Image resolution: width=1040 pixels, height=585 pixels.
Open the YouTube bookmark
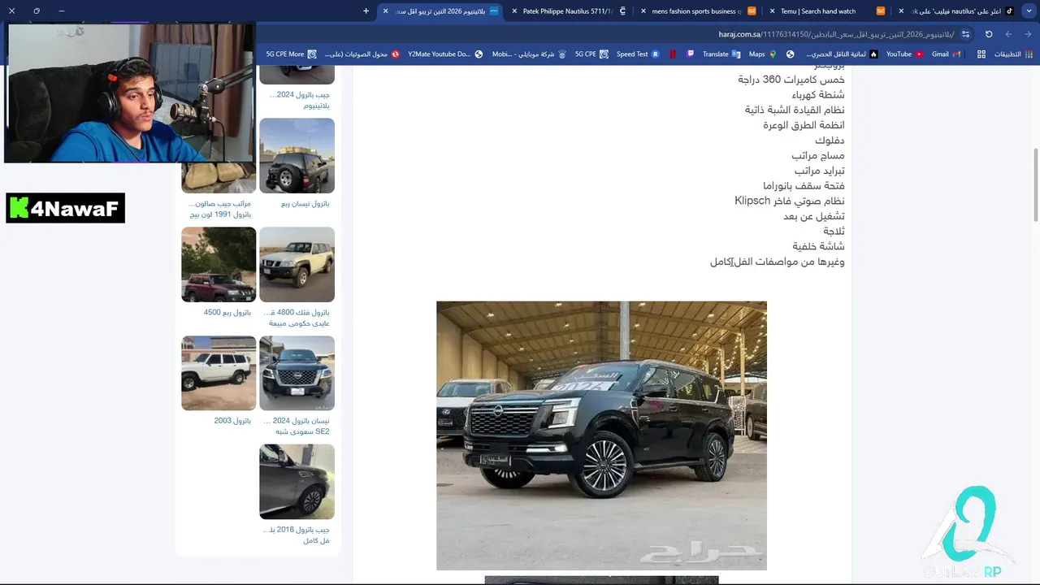[904, 54]
